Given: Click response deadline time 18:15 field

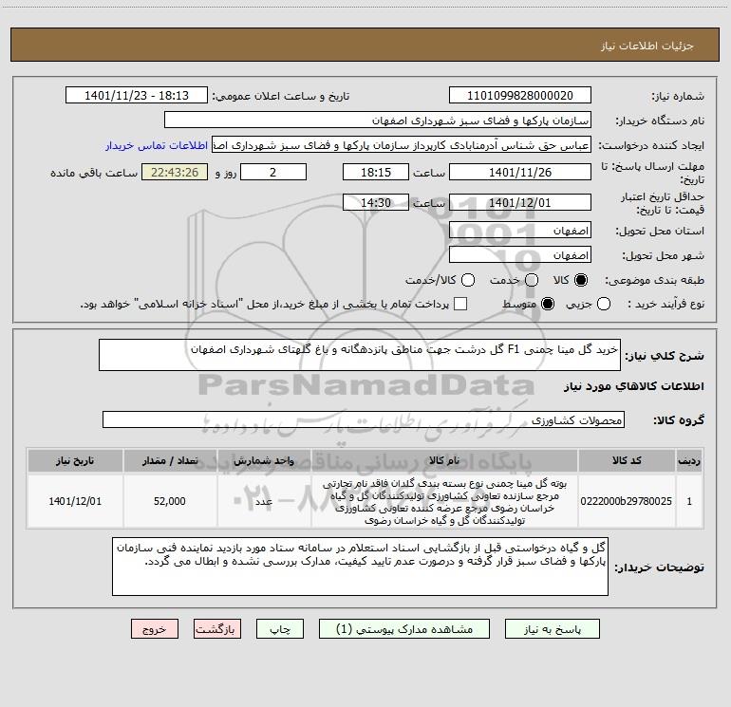Looking at the screenshot, I should 376,172.
